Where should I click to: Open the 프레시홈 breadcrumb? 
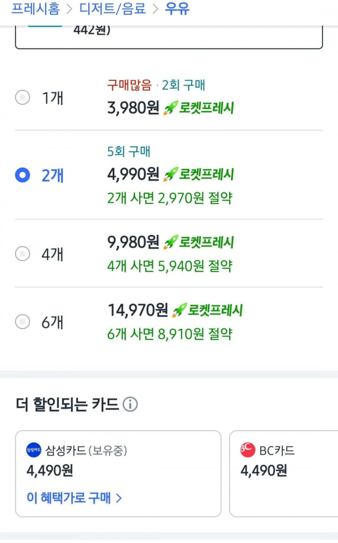pos(36,9)
